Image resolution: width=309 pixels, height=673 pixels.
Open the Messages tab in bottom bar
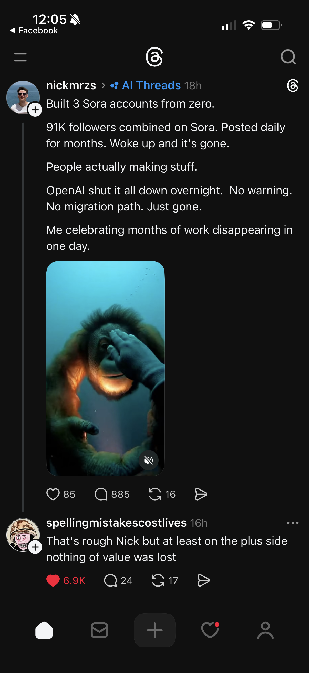click(99, 630)
